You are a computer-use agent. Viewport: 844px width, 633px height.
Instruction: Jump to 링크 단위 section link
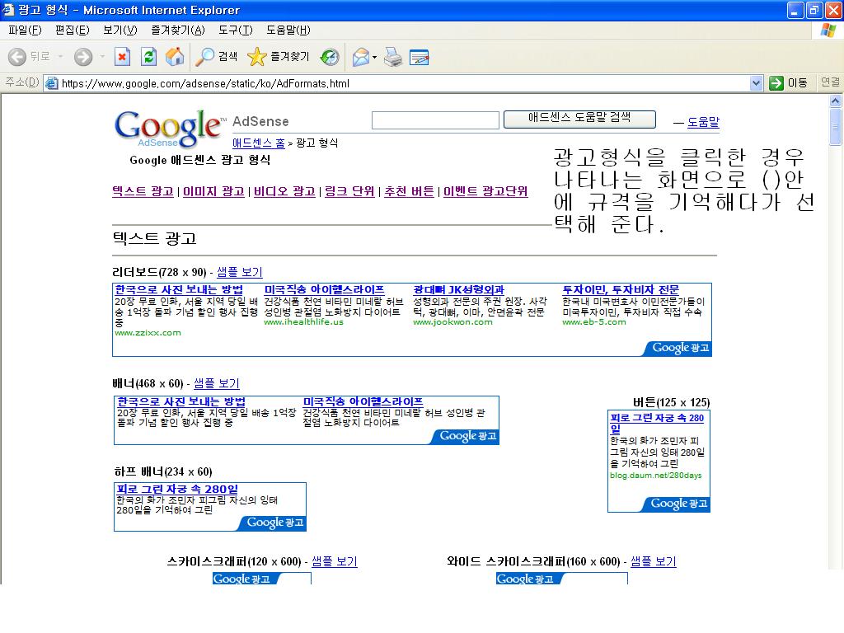(349, 191)
